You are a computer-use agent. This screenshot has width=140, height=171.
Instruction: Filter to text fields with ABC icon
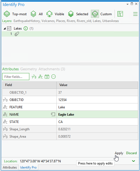click(x=40, y=77)
